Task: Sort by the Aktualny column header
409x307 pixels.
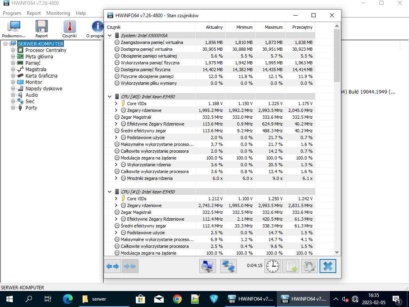Action: (x=210, y=27)
